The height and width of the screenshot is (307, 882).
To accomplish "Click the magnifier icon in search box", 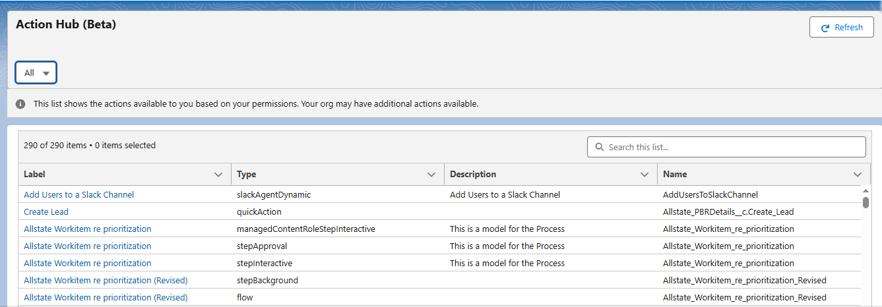I will [x=600, y=147].
